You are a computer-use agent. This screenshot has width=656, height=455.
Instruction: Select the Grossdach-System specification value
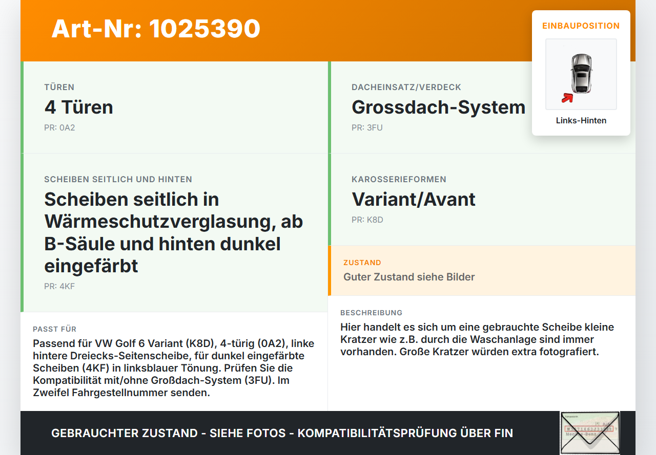click(x=439, y=107)
